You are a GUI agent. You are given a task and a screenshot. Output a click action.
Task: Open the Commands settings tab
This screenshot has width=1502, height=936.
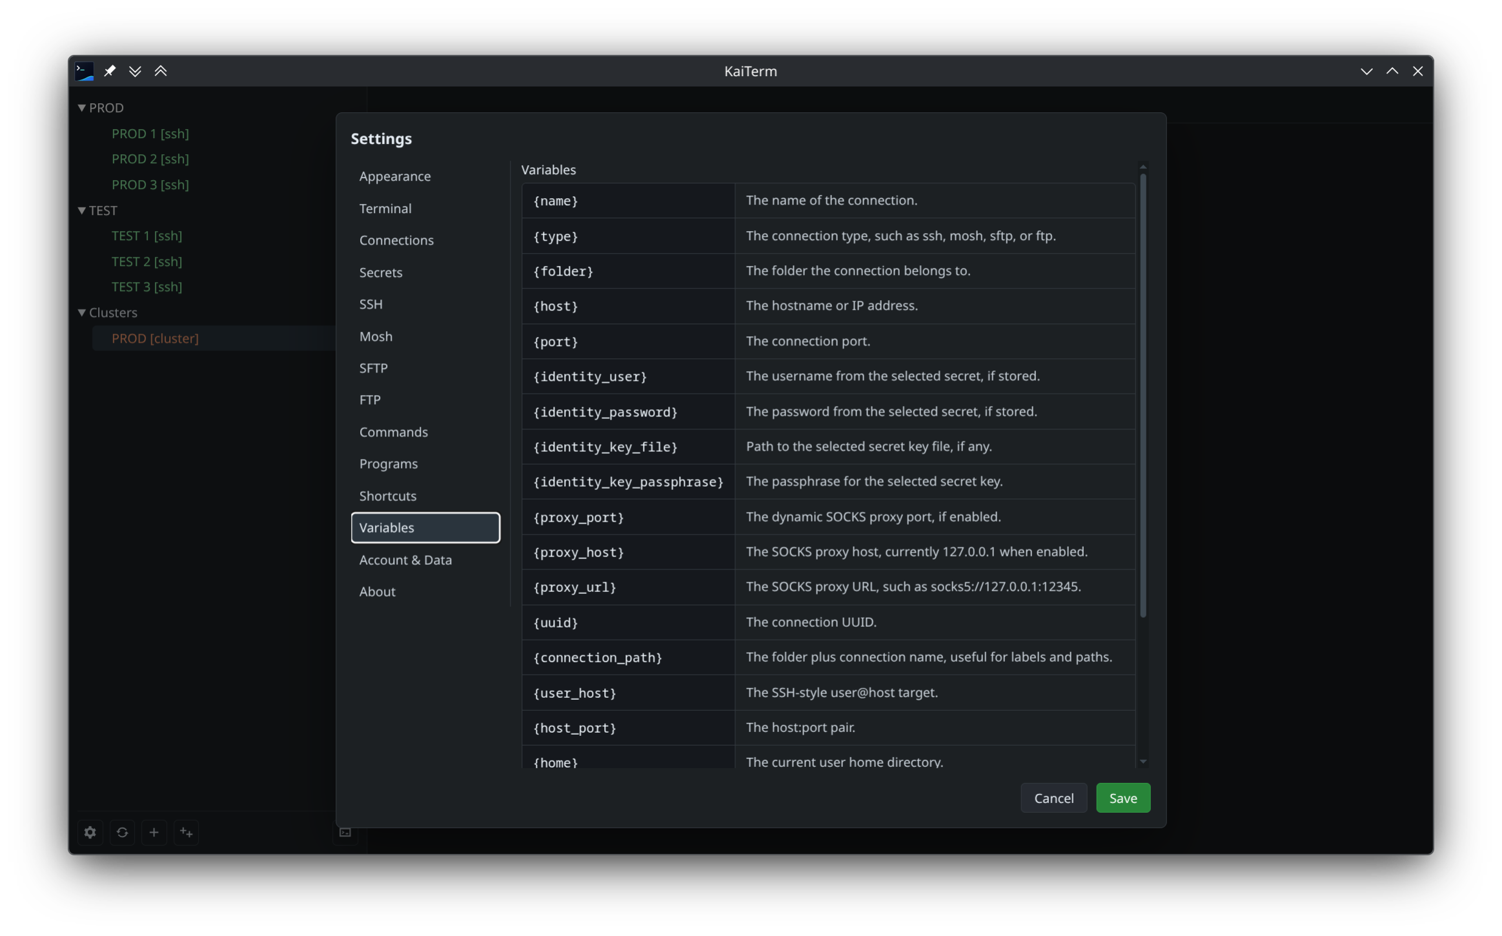tap(425, 432)
